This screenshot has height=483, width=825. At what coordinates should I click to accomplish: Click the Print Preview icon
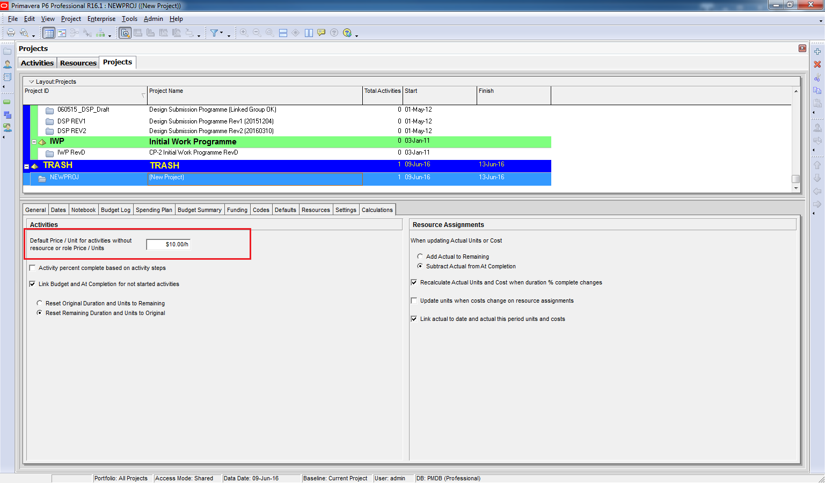pos(24,33)
